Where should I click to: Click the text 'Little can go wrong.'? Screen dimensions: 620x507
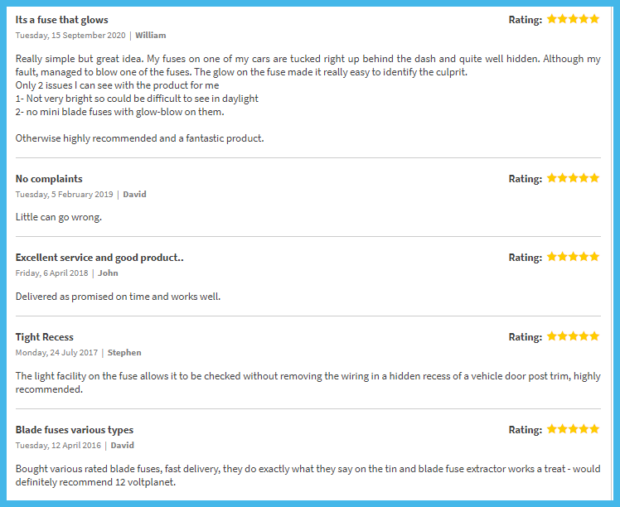(x=59, y=217)
